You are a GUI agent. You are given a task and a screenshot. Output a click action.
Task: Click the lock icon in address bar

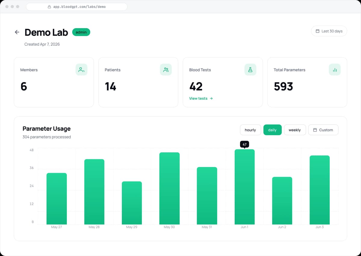click(49, 7)
